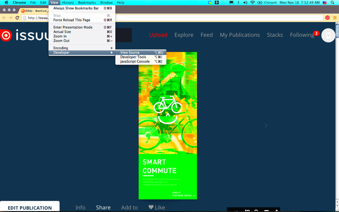Open the yellow hamburger menu dropdown

click(335, 18)
